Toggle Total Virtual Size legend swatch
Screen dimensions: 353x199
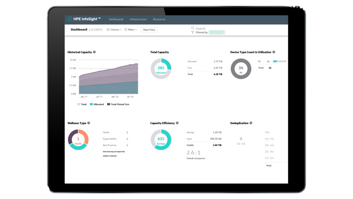point(109,104)
